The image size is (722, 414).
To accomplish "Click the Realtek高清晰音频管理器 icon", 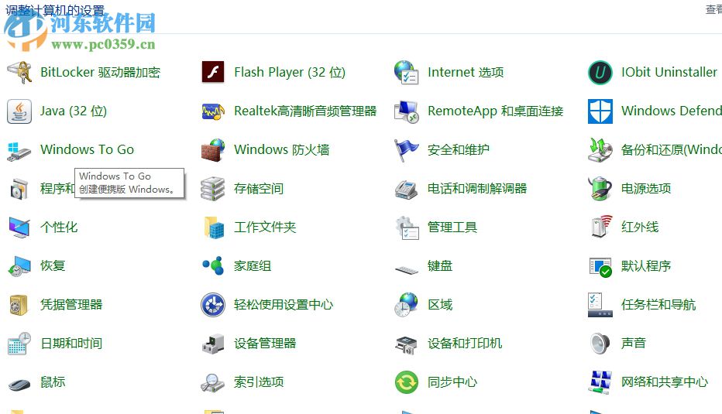I will (213, 111).
